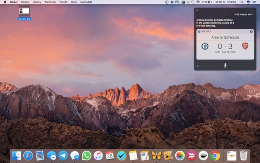Open the butterfly writing app in Dock

coord(157,156)
